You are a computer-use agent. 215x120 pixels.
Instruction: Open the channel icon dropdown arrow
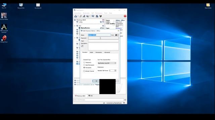click(x=118, y=35)
